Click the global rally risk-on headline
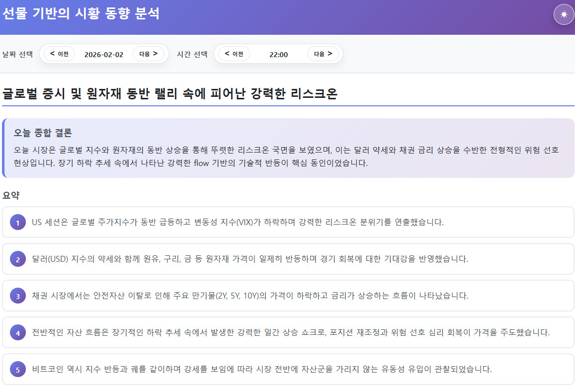 (x=170, y=93)
